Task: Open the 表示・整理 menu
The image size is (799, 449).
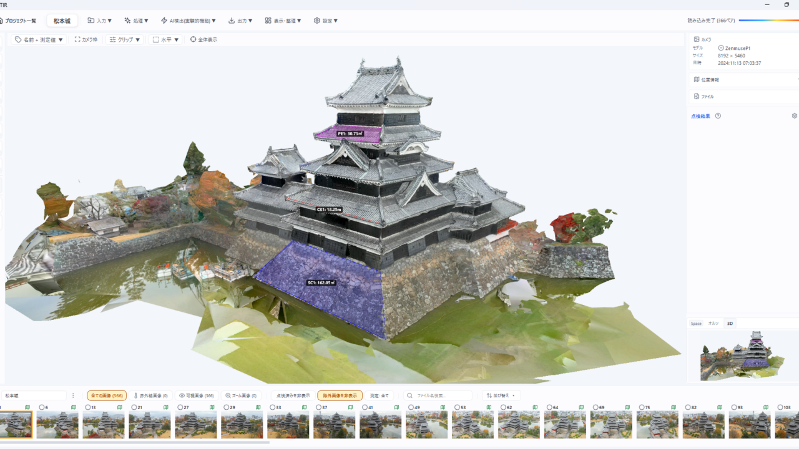Action: pyautogui.click(x=283, y=21)
